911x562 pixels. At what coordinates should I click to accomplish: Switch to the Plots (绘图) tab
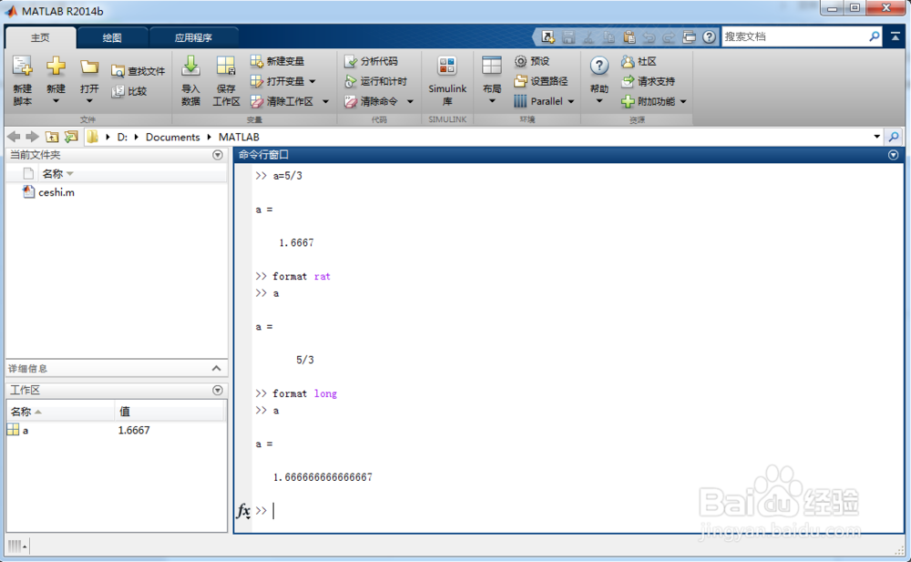click(x=112, y=37)
